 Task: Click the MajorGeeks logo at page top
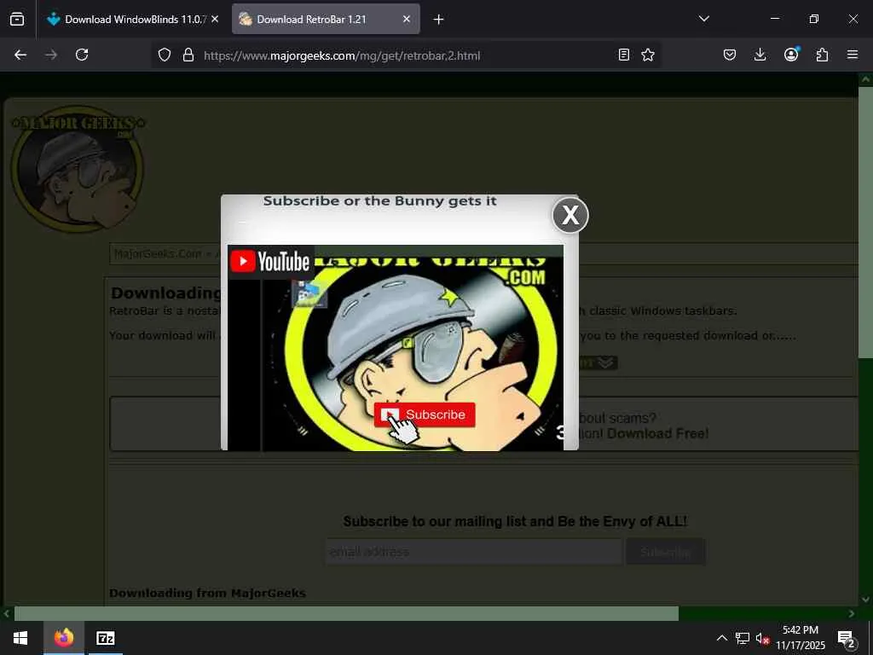[78, 170]
